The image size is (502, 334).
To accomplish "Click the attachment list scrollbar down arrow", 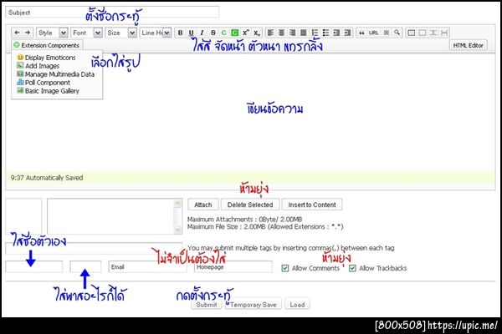I will 178,230.
